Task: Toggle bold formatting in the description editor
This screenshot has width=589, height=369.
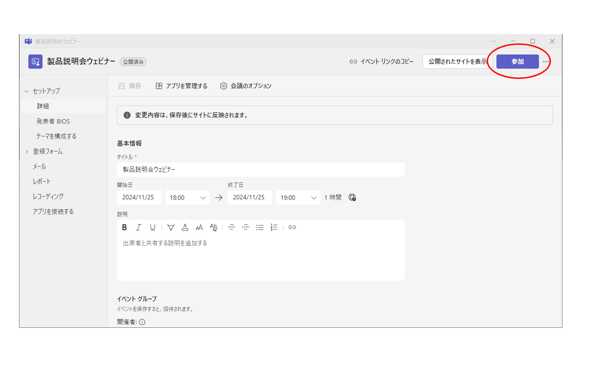Action: tap(124, 227)
